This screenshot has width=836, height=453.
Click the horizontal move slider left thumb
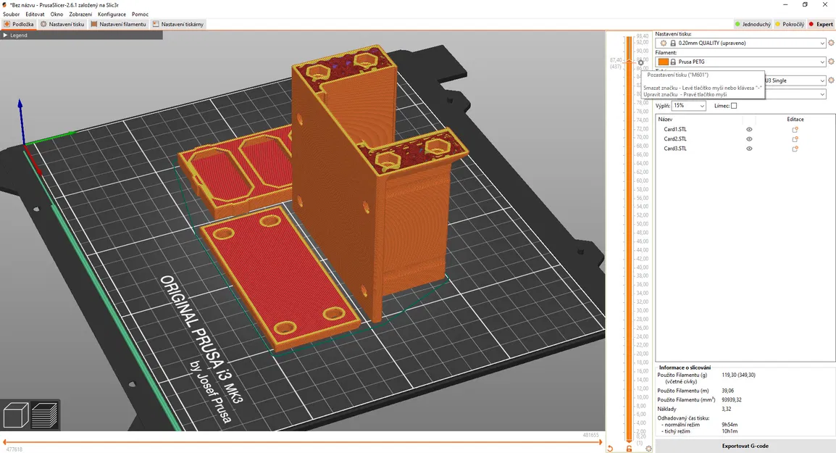point(4,442)
